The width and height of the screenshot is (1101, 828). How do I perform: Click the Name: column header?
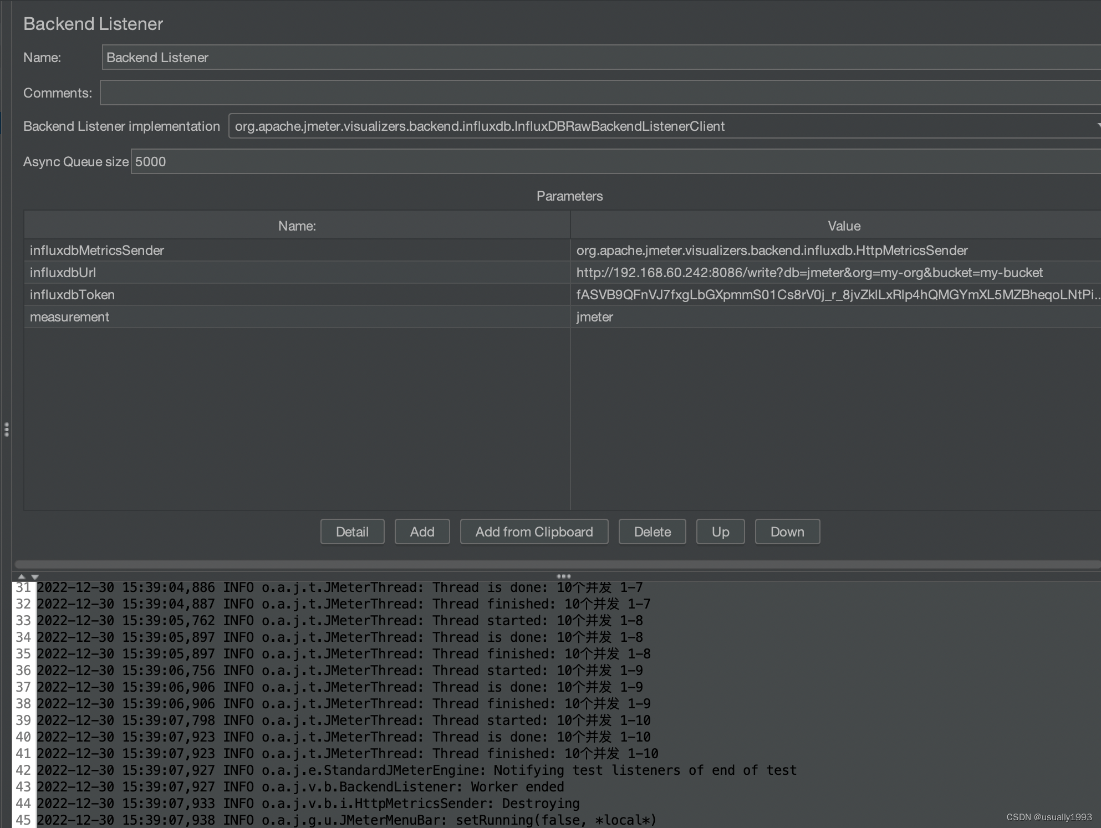[x=297, y=226]
